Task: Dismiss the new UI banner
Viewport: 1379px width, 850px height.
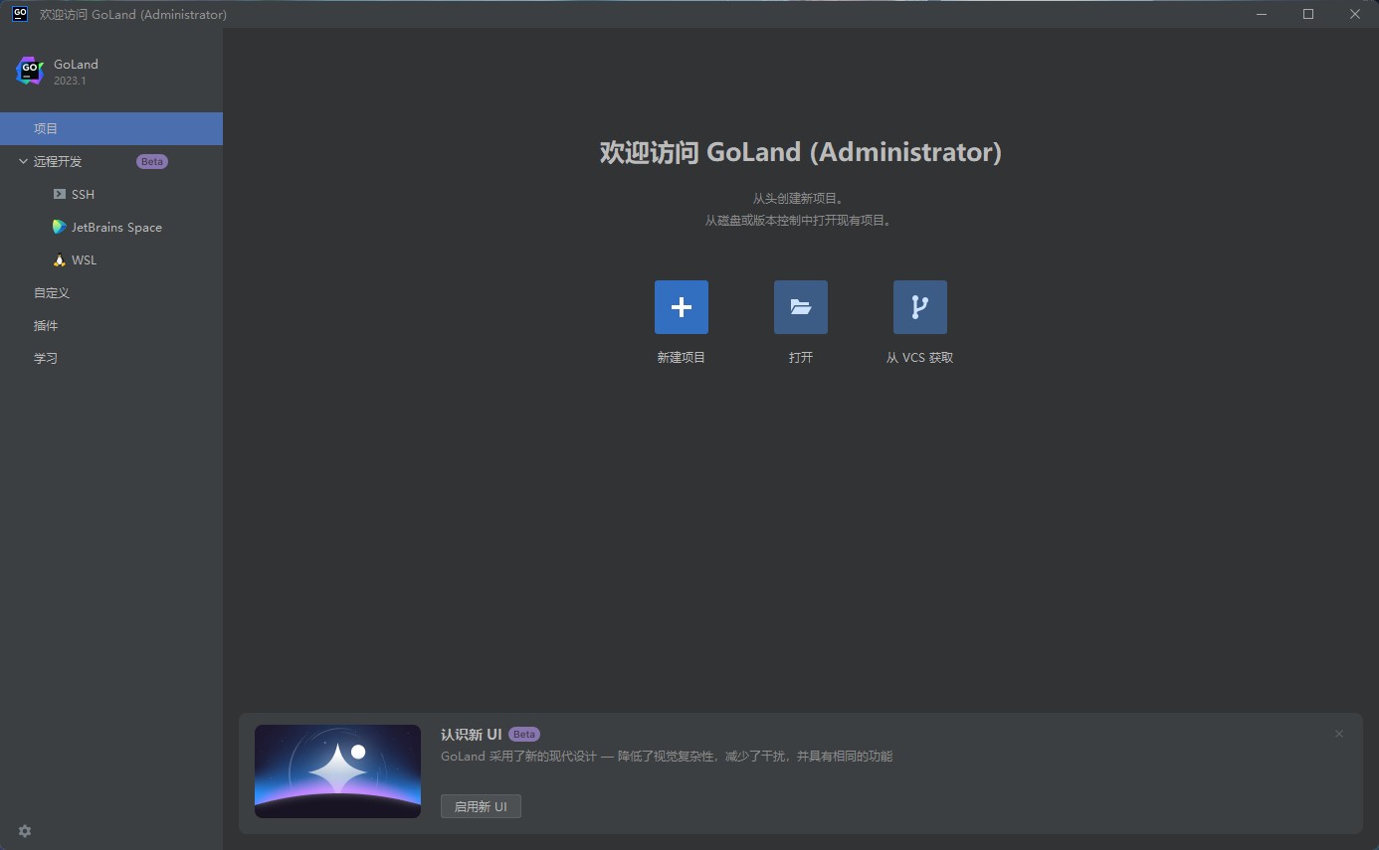Action: (x=1339, y=734)
